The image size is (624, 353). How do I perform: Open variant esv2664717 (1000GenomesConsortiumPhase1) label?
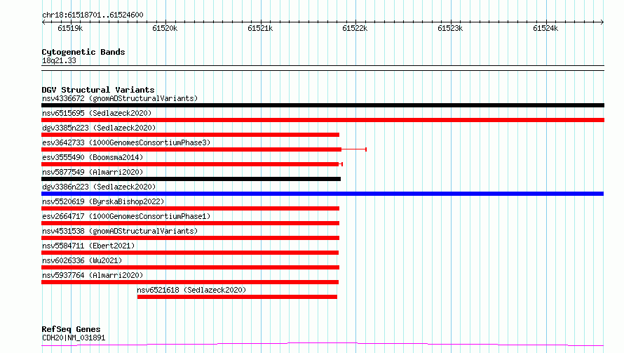[x=126, y=216]
